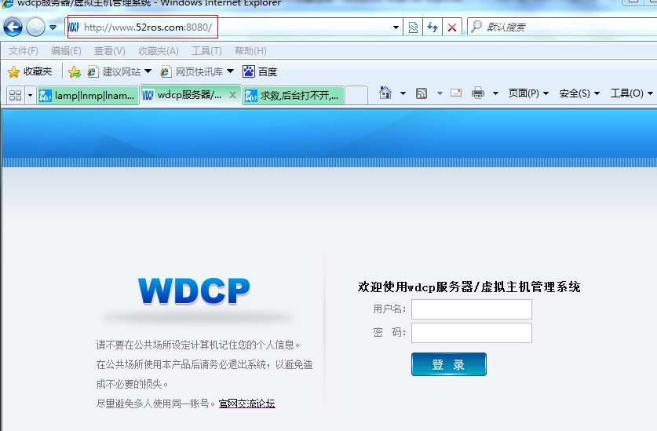Click the Internet Explorer icon in the title bar
Screen dimensions: 657x431
coord(8,3)
